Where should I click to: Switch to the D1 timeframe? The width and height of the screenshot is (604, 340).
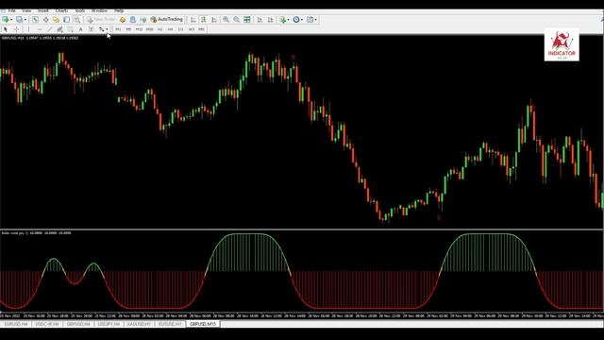coord(180,29)
